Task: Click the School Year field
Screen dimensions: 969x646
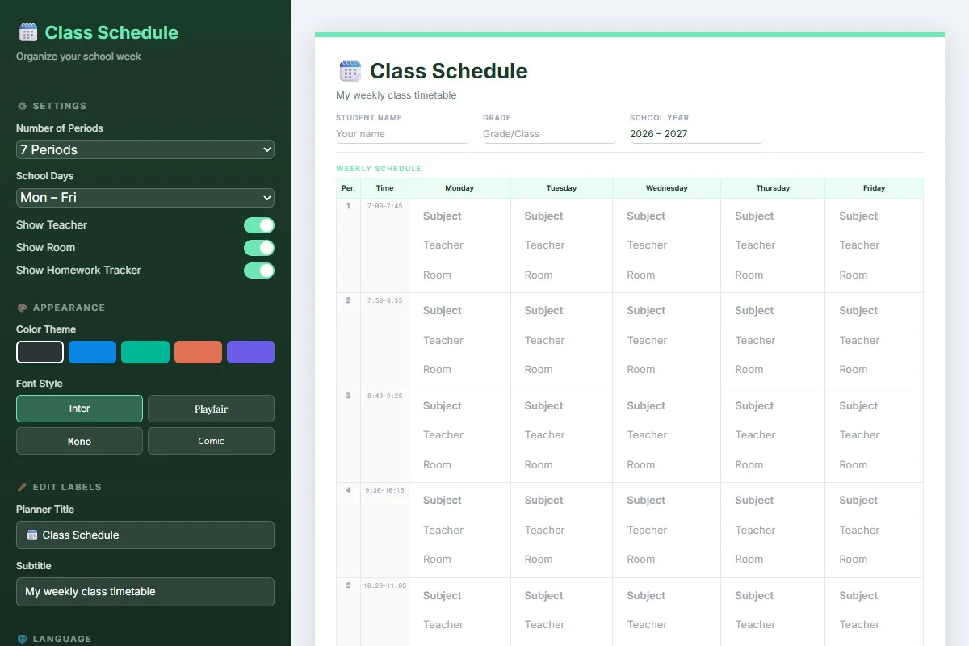Action: click(x=696, y=134)
